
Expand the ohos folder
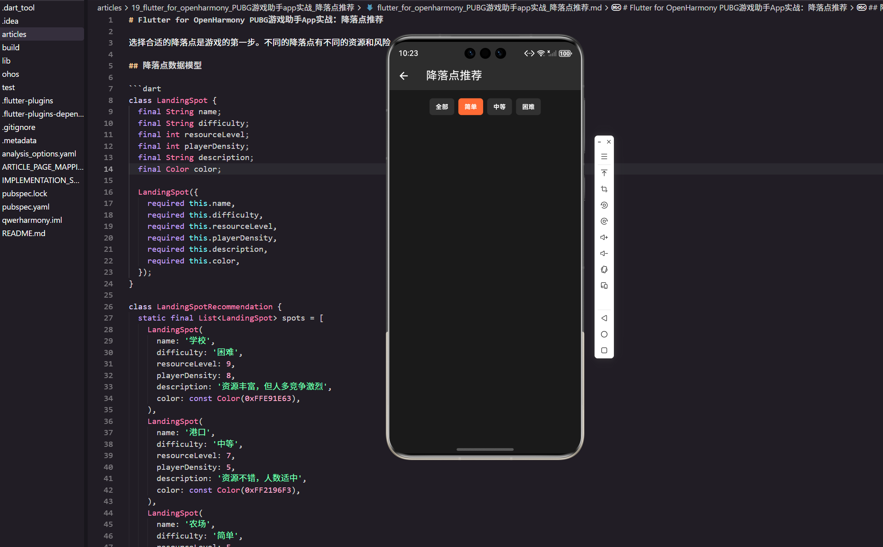click(10, 74)
